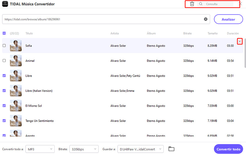Viewport: 246px width, 155px height.
Task: Check the Animal track checkbox
Action: pyautogui.click(x=4, y=61)
